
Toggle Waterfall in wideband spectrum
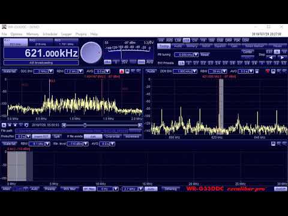[x=10, y=144]
